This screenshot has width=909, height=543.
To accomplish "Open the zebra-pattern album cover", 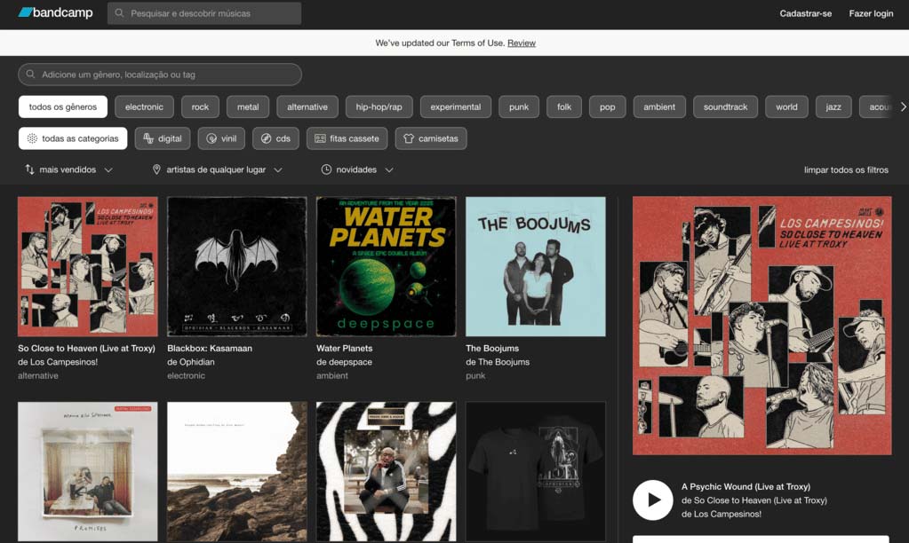I will [x=387, y=471].
